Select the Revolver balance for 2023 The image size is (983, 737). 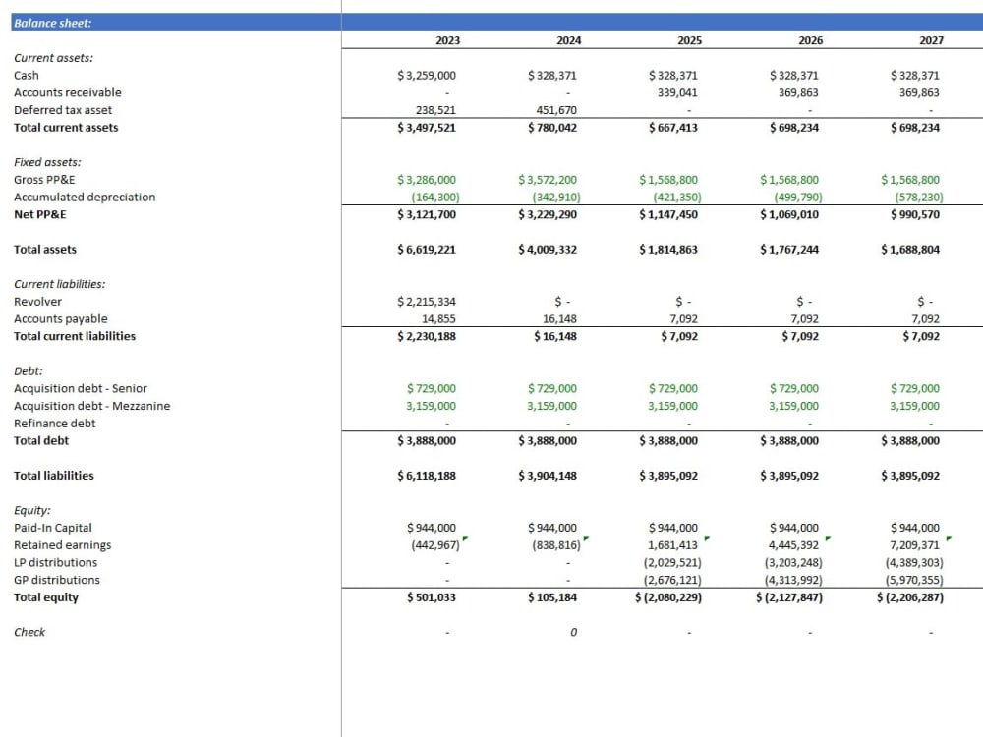427,301
